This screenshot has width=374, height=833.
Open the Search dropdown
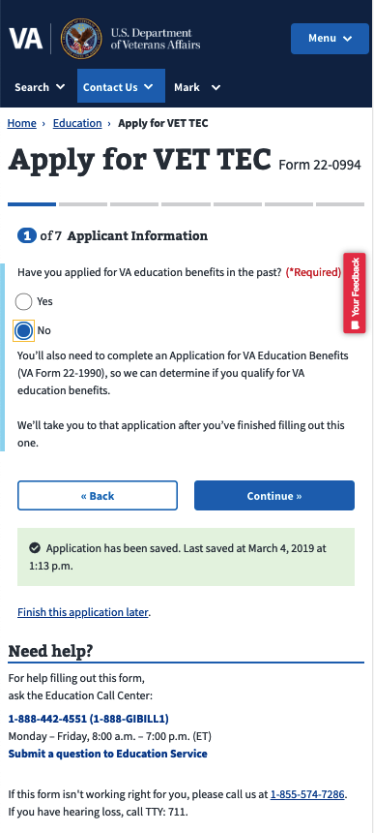(x=40, y=87)
